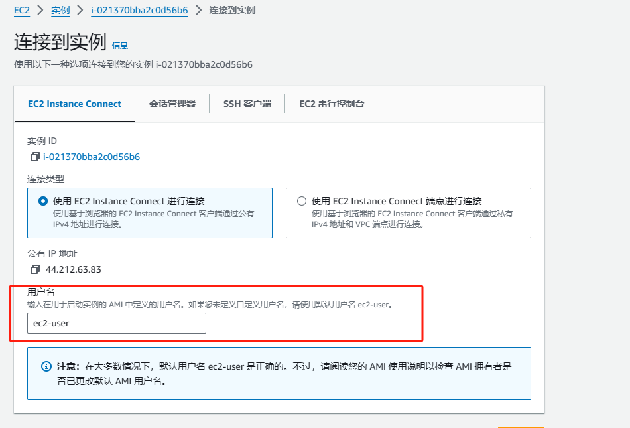Open the EC2 串行控制台 tab

pos(332,104)
